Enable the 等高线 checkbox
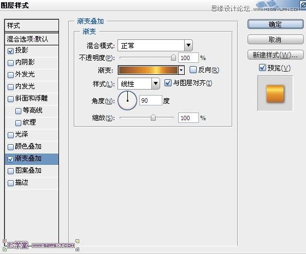Image resolution: width=306 pixels, height=254 pixels. [x=18, y=111]
